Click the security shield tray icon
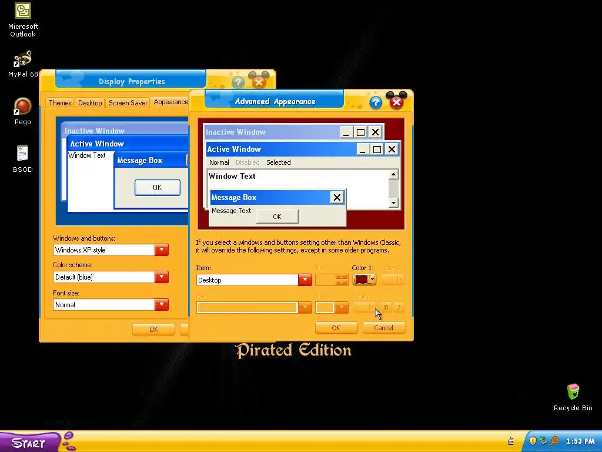Viewport: 602px width, 452px height. click(x=533, y=441)
